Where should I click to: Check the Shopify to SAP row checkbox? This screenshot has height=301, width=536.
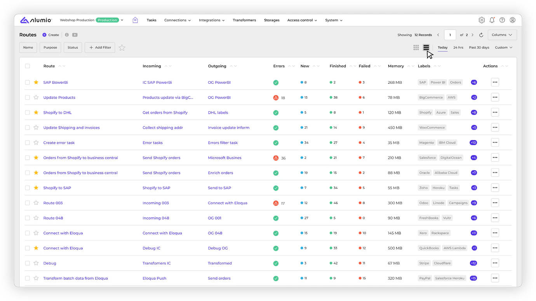click(27, 188)
